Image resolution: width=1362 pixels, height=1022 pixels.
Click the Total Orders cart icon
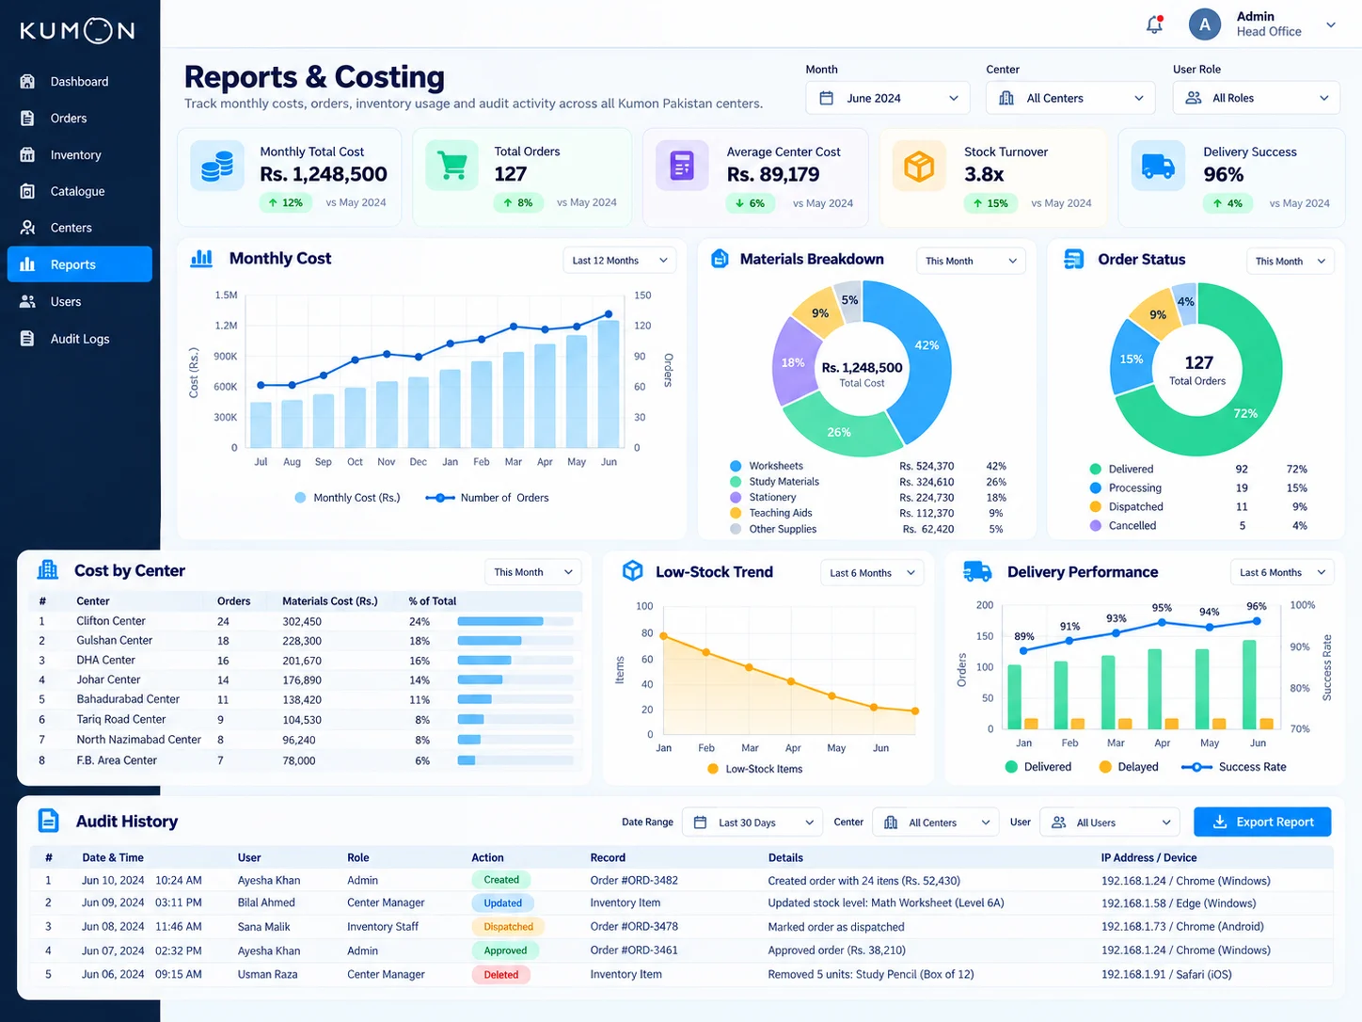tap(452, 166)
